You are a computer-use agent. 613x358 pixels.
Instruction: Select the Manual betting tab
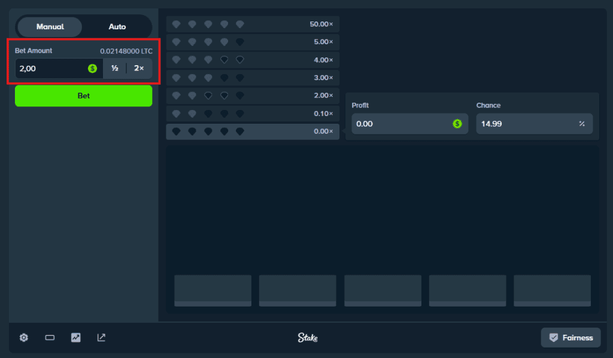[49, 26]
